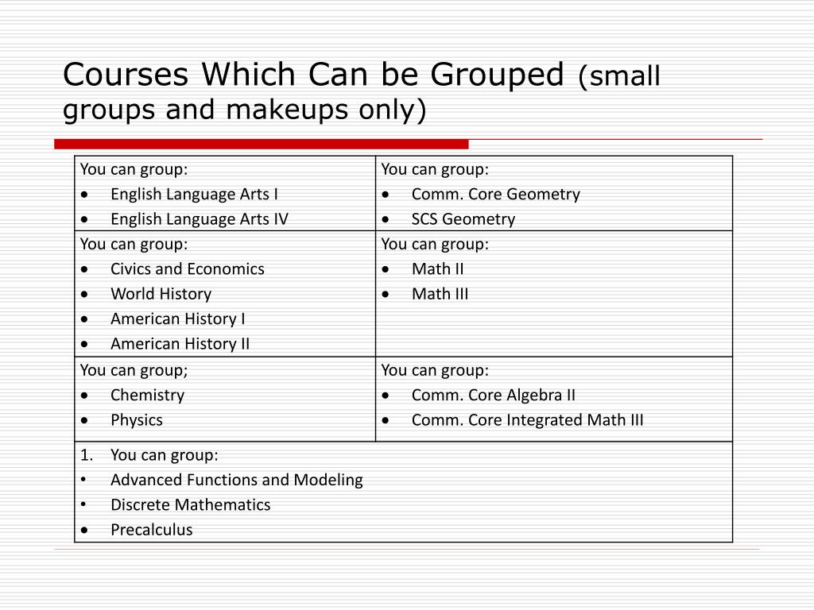The image size is (814, 610).
Task: Click "You can group:" above English Language Arts I
Action: (134, 170)
